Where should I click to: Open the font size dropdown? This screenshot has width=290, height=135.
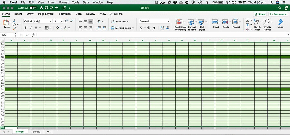coord(62,22)
